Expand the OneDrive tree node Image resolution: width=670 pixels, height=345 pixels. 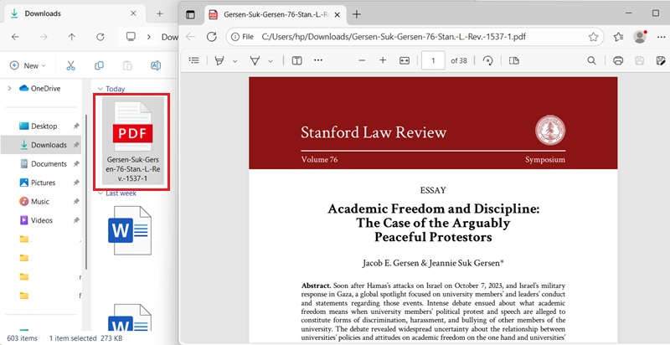pos(9,88)
